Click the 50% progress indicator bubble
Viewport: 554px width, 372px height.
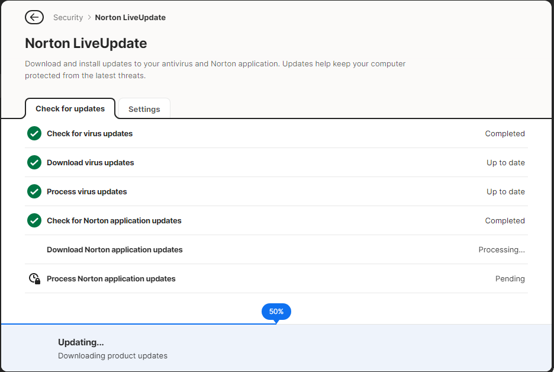(276, 312)
